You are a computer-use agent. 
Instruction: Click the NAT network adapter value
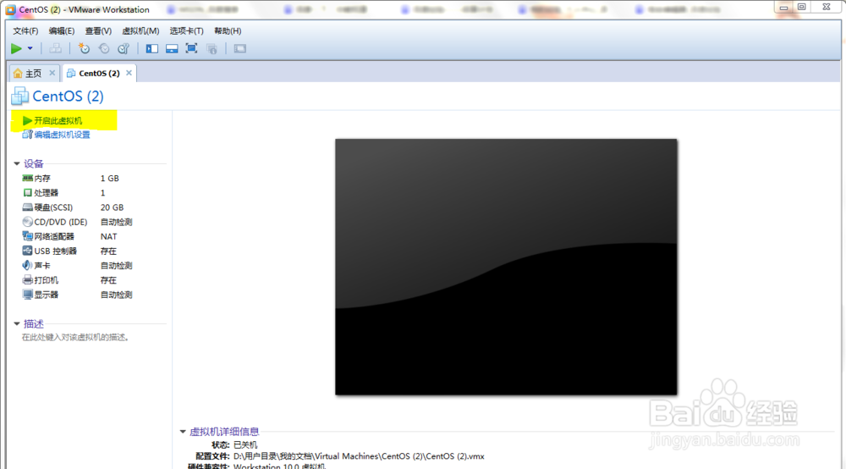pyautogui.click(x=108, y=236)
